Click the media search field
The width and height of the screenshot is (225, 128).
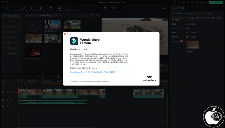point(72,15)
